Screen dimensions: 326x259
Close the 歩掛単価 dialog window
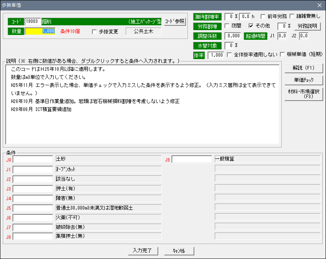point(320,5)
